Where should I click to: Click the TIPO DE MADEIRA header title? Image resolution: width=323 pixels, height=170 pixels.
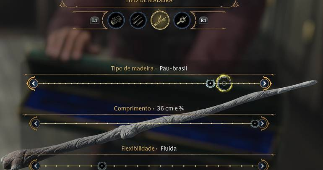pyautogui.click(x=149, y=1)
